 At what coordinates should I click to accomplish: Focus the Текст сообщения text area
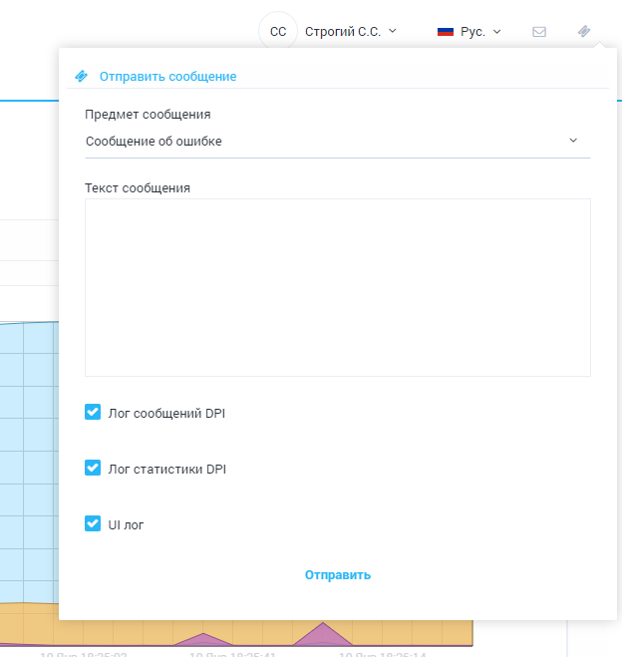tap(337, 287)
